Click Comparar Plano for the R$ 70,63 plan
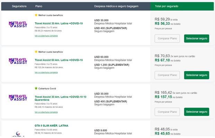This screenshot has height=138, width=215. [x=167, y=75]
